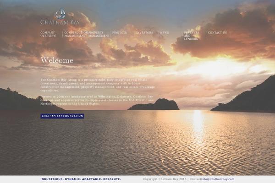Open the Property Management page
The image size is (275, 183).
point(99,34)
